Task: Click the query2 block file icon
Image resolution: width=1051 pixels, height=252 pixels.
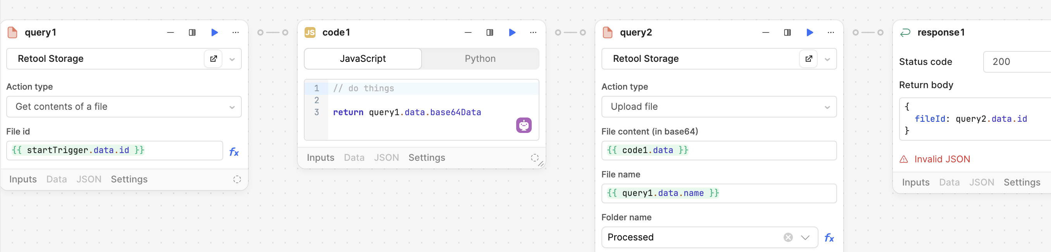Action: [x=608, y=32]
